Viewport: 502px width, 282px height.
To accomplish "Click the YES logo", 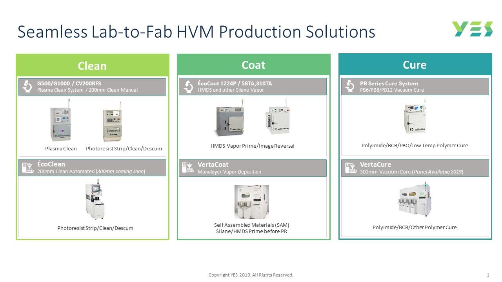I will [472, 29].
